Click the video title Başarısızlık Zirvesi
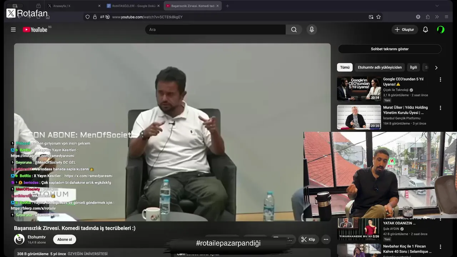This screenshot has width=457, height=257. tap(75, 228)
